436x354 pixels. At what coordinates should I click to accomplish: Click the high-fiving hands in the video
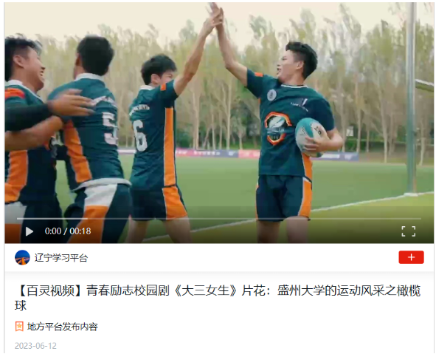coord(215,16)
